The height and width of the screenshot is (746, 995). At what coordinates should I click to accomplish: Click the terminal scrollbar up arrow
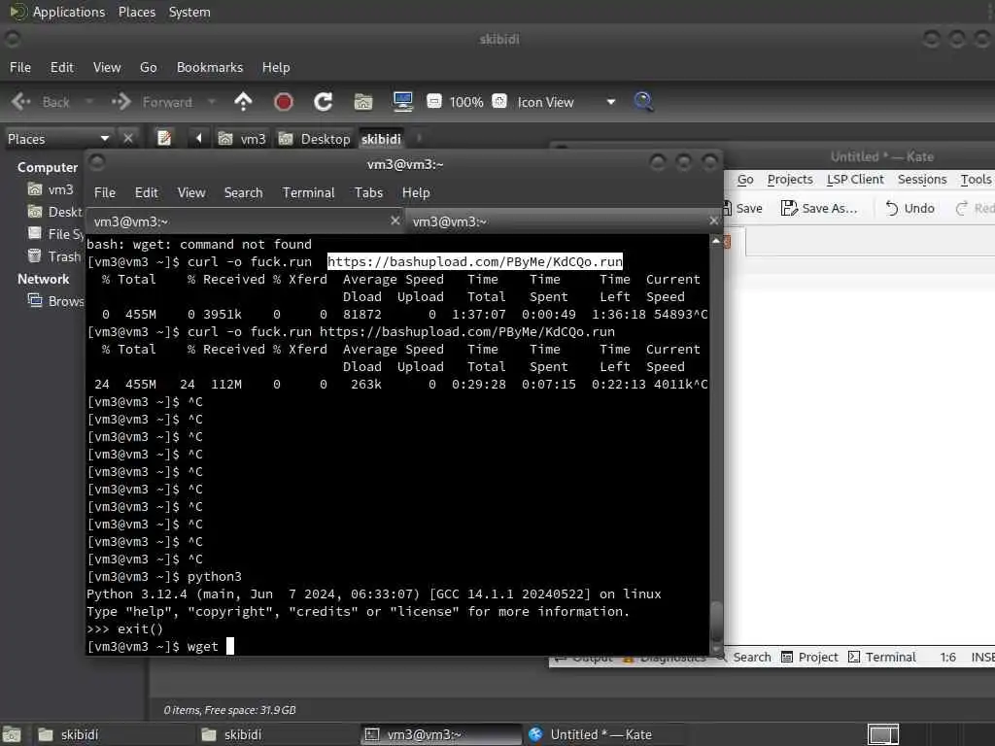click(716, 241)
